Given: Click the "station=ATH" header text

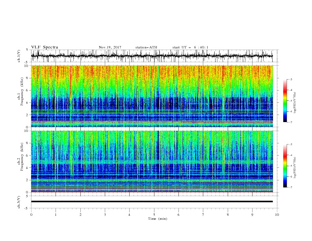Looking at the screenshot, I should point(146,47).
